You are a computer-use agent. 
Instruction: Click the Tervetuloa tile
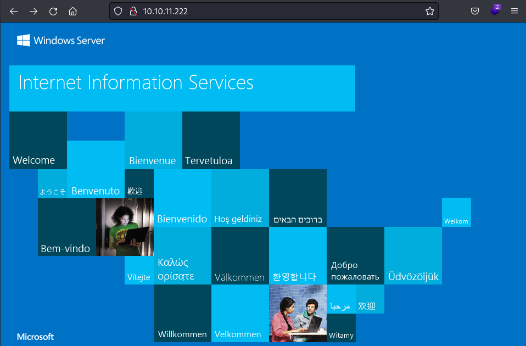click(x=211, y=140)
